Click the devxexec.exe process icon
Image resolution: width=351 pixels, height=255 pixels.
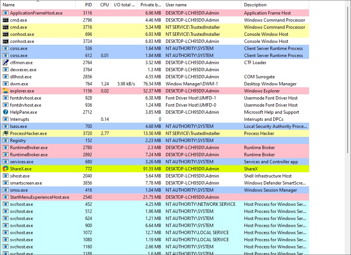[x=6, y=70]
